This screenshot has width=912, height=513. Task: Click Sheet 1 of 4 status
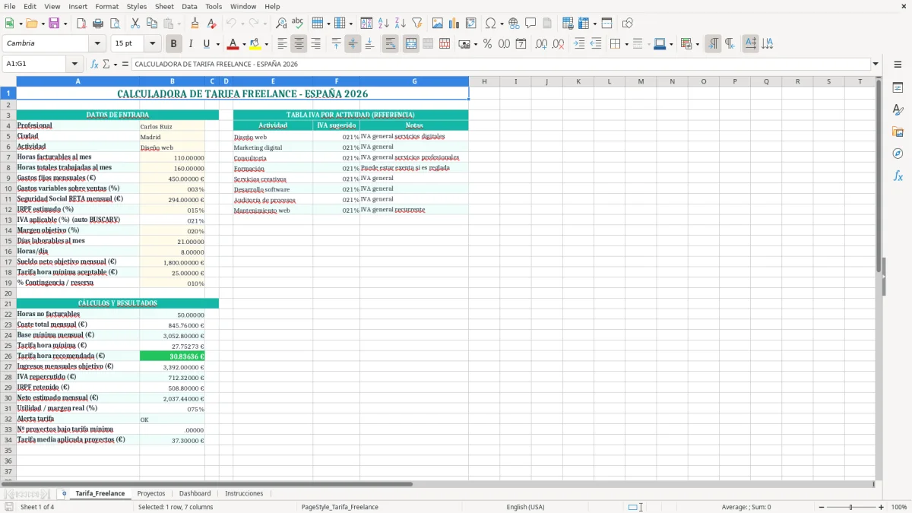tap(37, 507)
